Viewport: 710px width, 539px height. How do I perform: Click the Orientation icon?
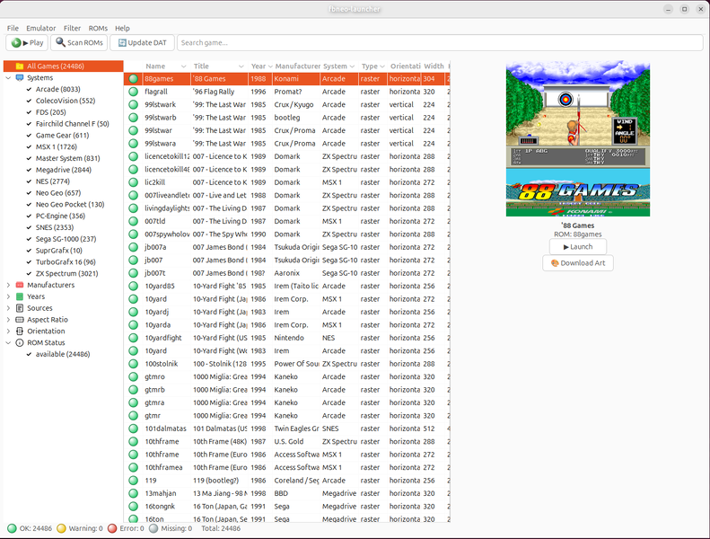[x=20, y=331]
